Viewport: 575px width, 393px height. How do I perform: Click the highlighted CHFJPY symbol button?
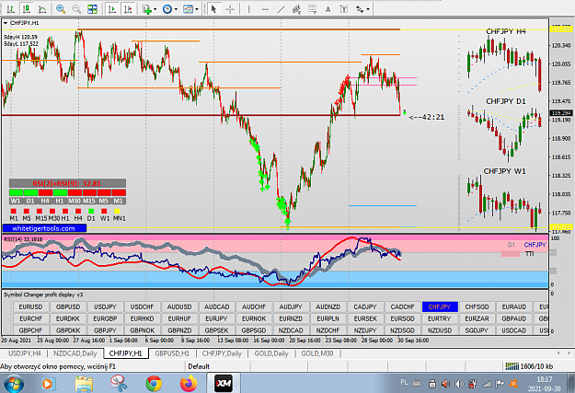(x=440, y=306)
